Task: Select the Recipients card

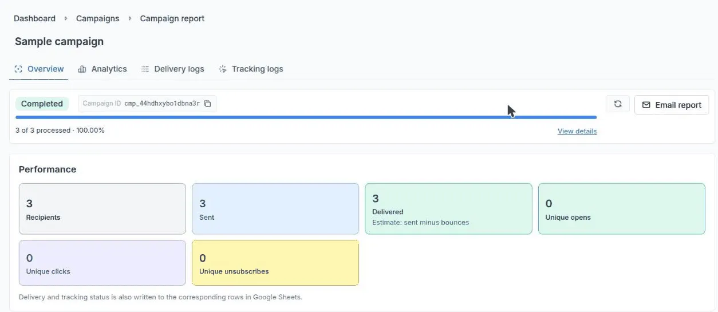Action: click(x=102, y=209)
